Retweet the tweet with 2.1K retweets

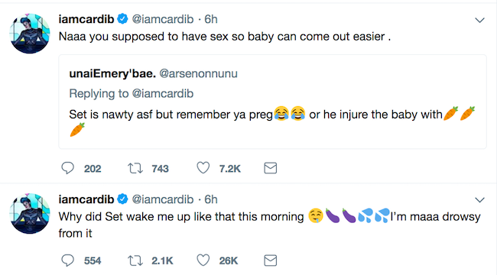(135, 260)
